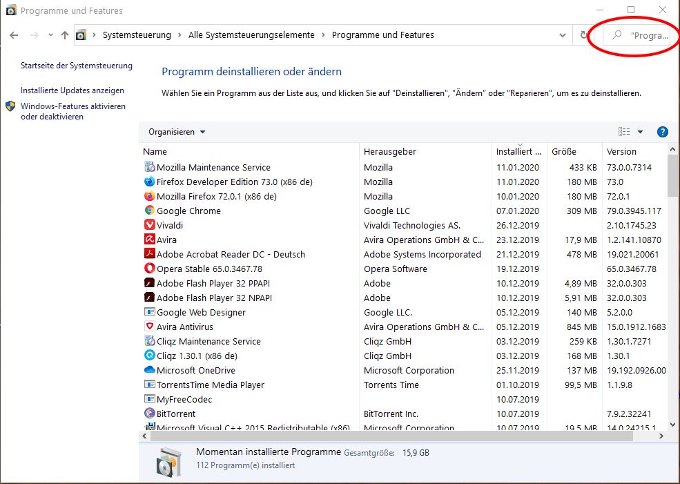Click the Mozilla Maintenance Service icon
The height and width of the screenshot is (484, 680).
[x=150, y=167]
